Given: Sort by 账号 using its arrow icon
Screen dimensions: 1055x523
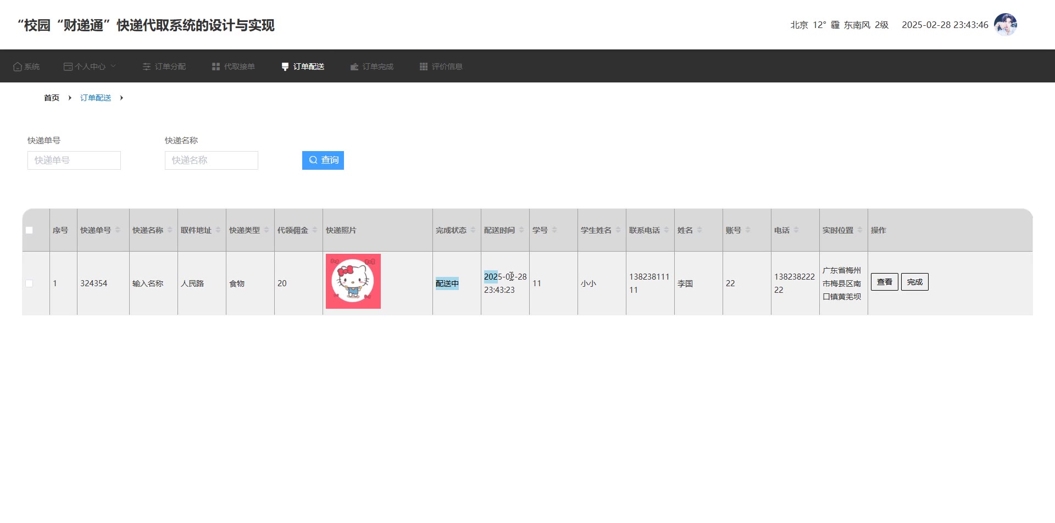Looking at the screenshot, I should (x=748, y=230).
